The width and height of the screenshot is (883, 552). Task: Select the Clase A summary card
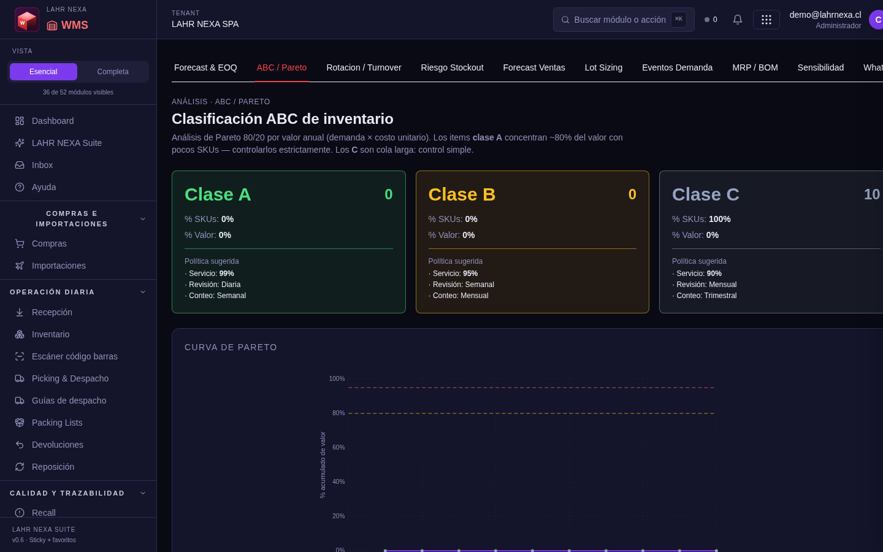click(x=289, y=242)
